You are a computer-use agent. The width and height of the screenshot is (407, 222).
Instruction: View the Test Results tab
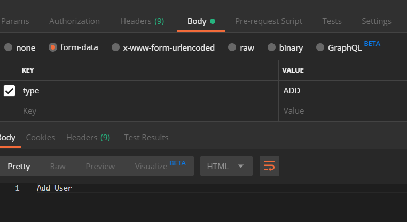(146, 137)
